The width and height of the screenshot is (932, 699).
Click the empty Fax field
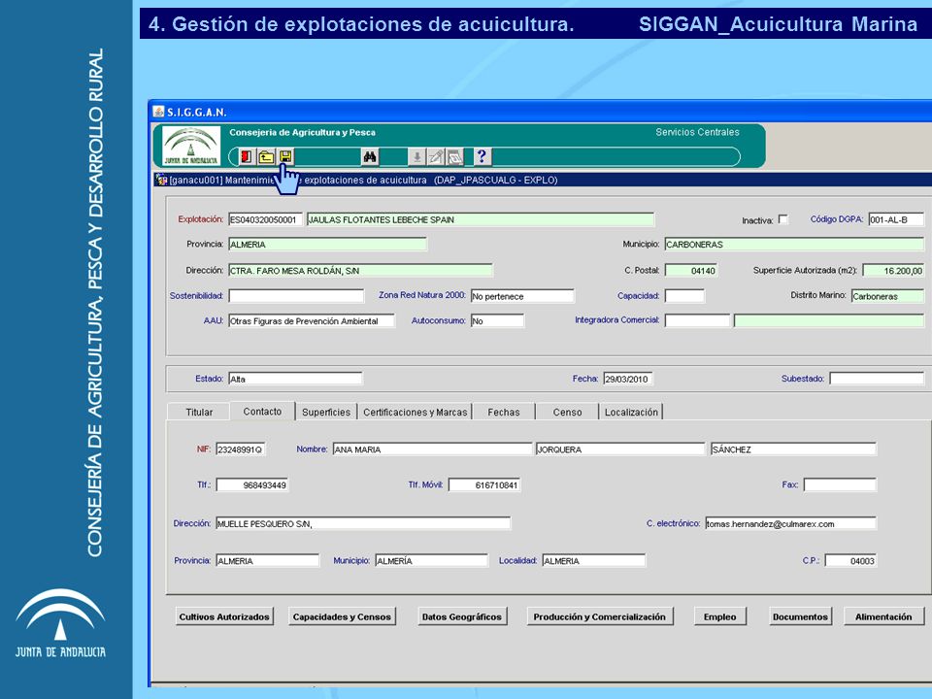pos(840,485)
